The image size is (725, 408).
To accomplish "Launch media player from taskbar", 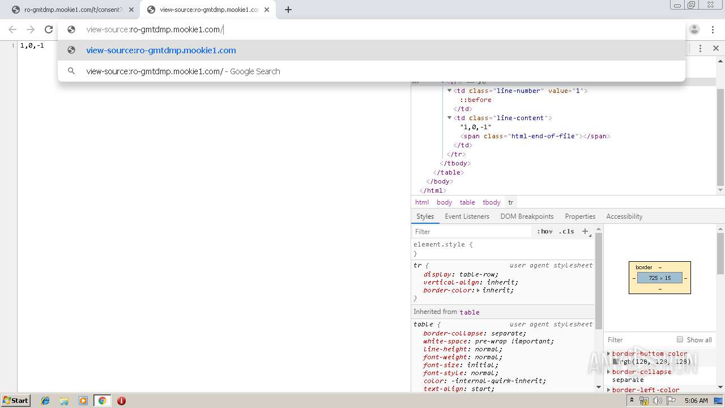I will [83, 401].
